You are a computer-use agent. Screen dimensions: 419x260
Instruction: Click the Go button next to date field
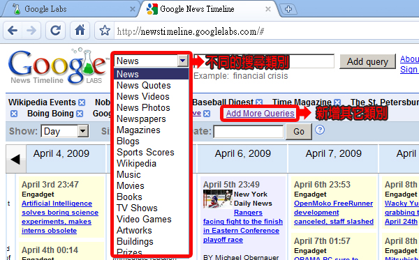299,132
